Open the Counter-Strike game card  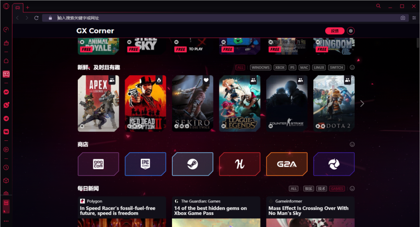(x=287, y=104)
